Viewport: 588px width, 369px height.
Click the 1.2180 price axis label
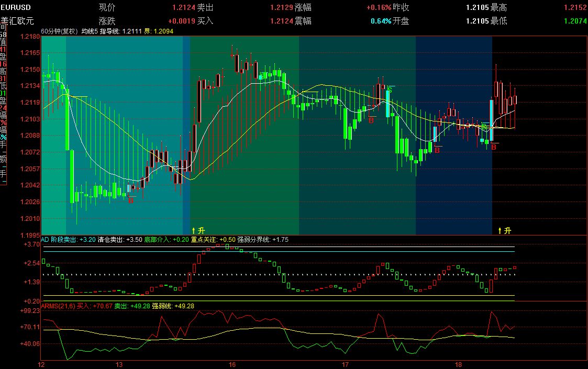[x=30, y=36]
